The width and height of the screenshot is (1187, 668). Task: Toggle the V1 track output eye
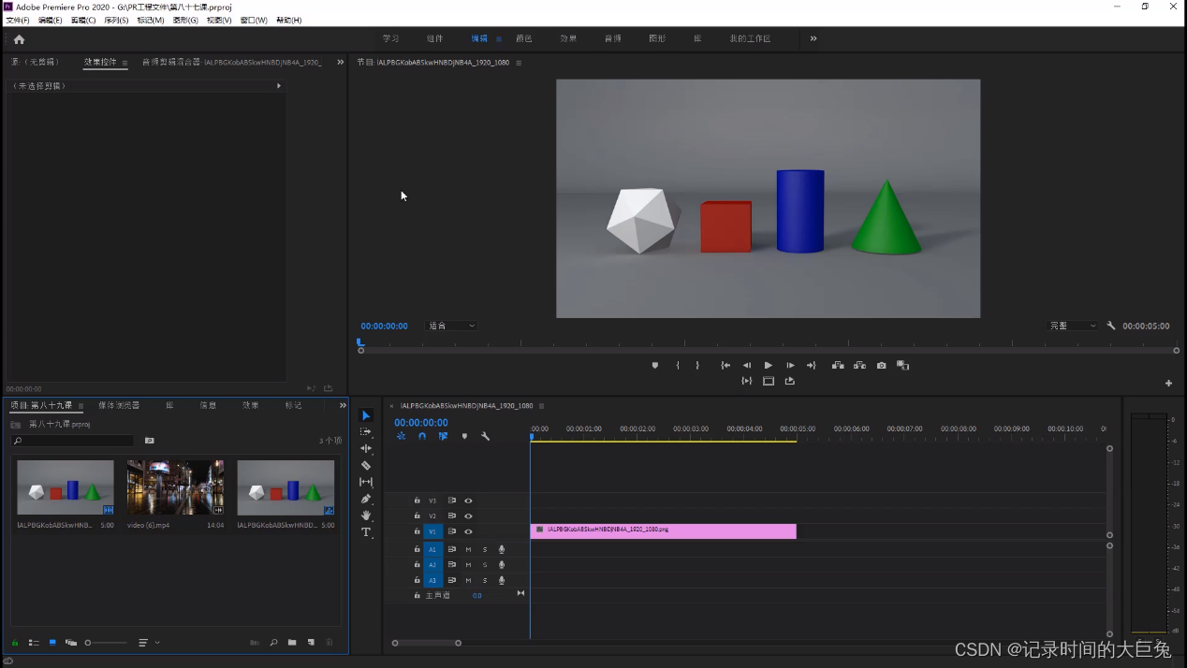[x=468, y=531]
